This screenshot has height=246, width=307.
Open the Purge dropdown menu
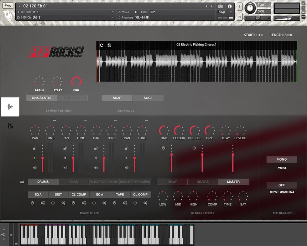225,12
